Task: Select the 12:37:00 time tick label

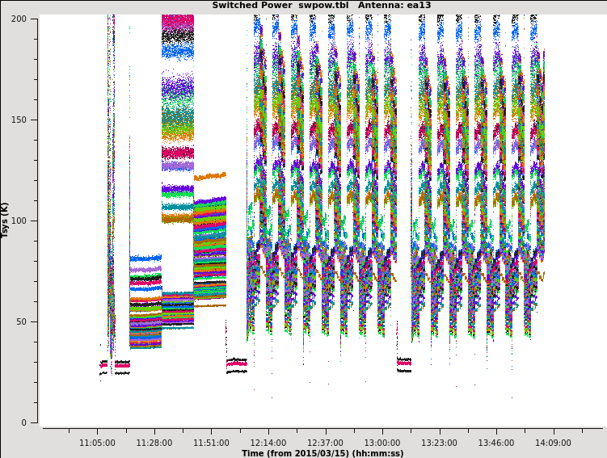Action: pyautogui.click(x=325, y=443)
